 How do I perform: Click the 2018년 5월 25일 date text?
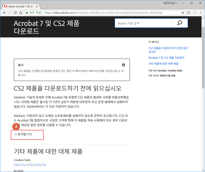coord(168,76)
